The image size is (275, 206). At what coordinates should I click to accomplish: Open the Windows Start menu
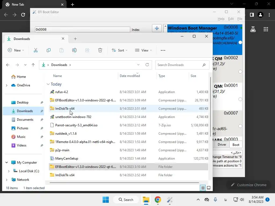pyautogui.click(x=106, y=200)
